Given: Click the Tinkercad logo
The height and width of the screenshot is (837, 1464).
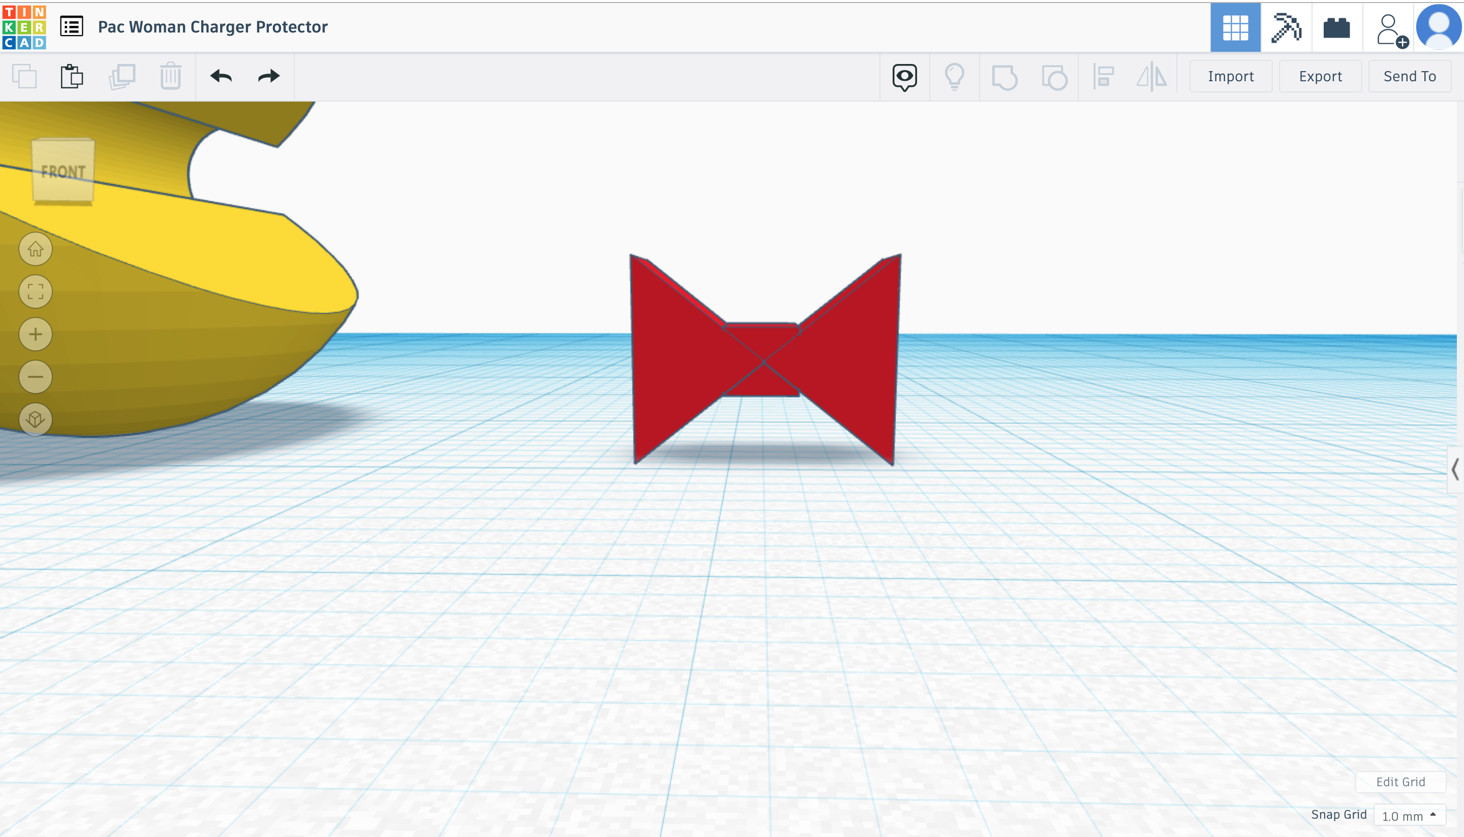Looking at the screenshot, I should pos(24,26).
